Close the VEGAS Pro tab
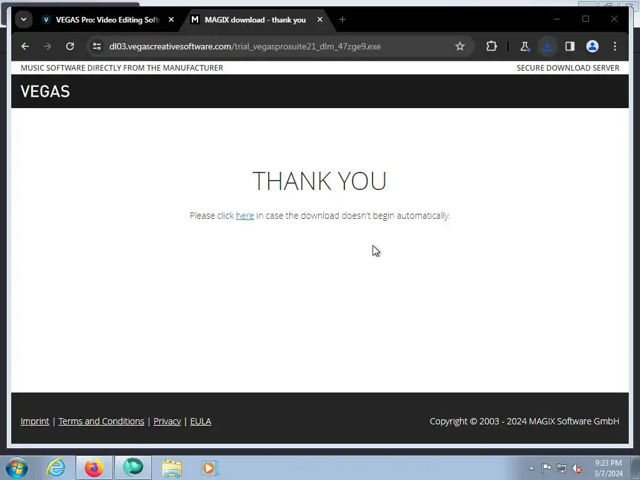This screenshot has width=640, height=480. tap(171, 19)
